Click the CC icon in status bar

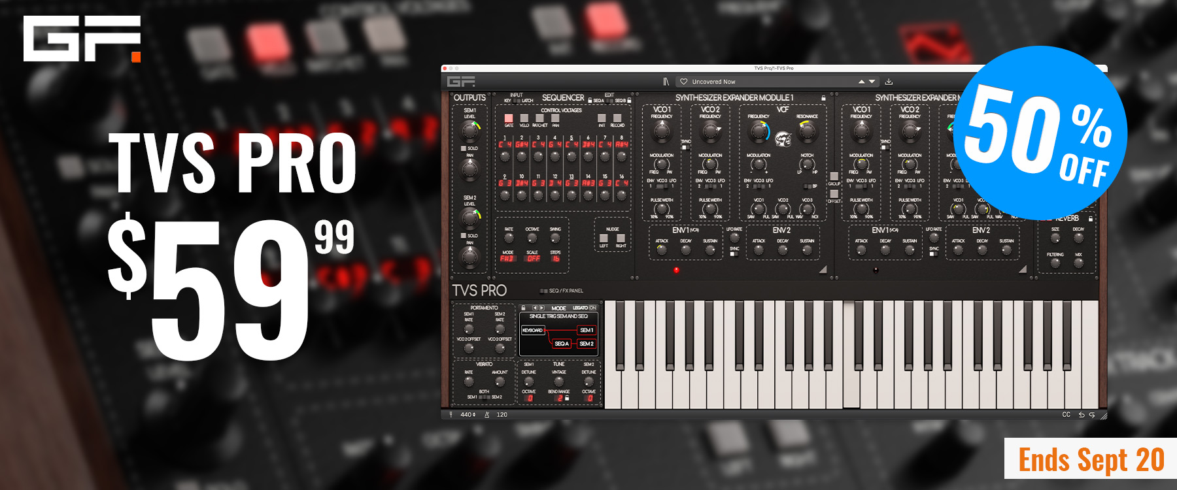[1066, 414]
